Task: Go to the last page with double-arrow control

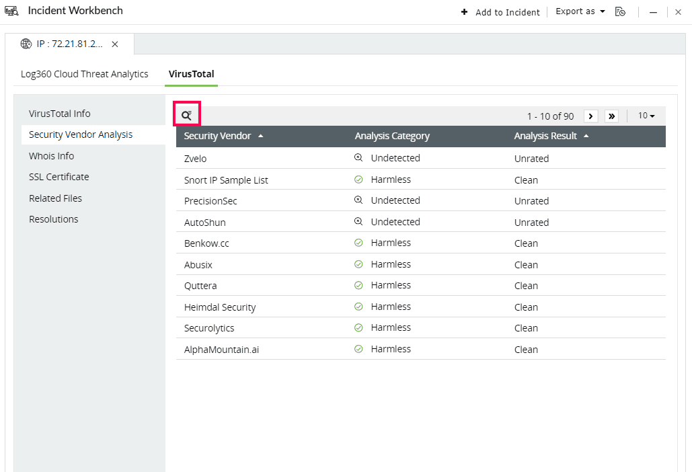Action: pyautogui.click(x=611, y=116)
